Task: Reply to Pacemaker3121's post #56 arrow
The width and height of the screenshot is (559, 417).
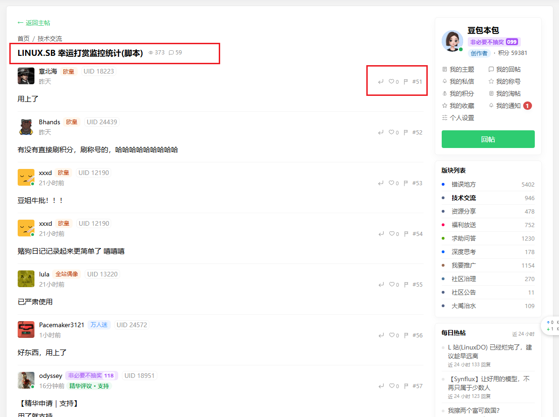Action: (x=381, y=336)
